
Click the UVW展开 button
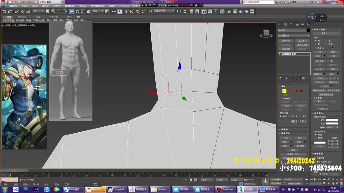point(302,41)
